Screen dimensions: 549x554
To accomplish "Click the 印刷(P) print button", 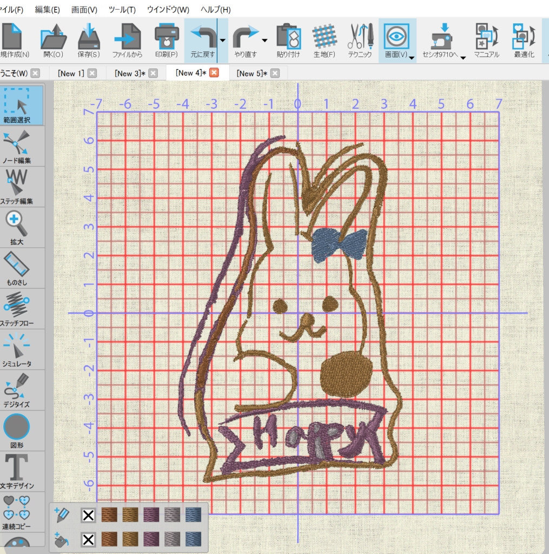I will pyautogui.click(x=166, y=41).
